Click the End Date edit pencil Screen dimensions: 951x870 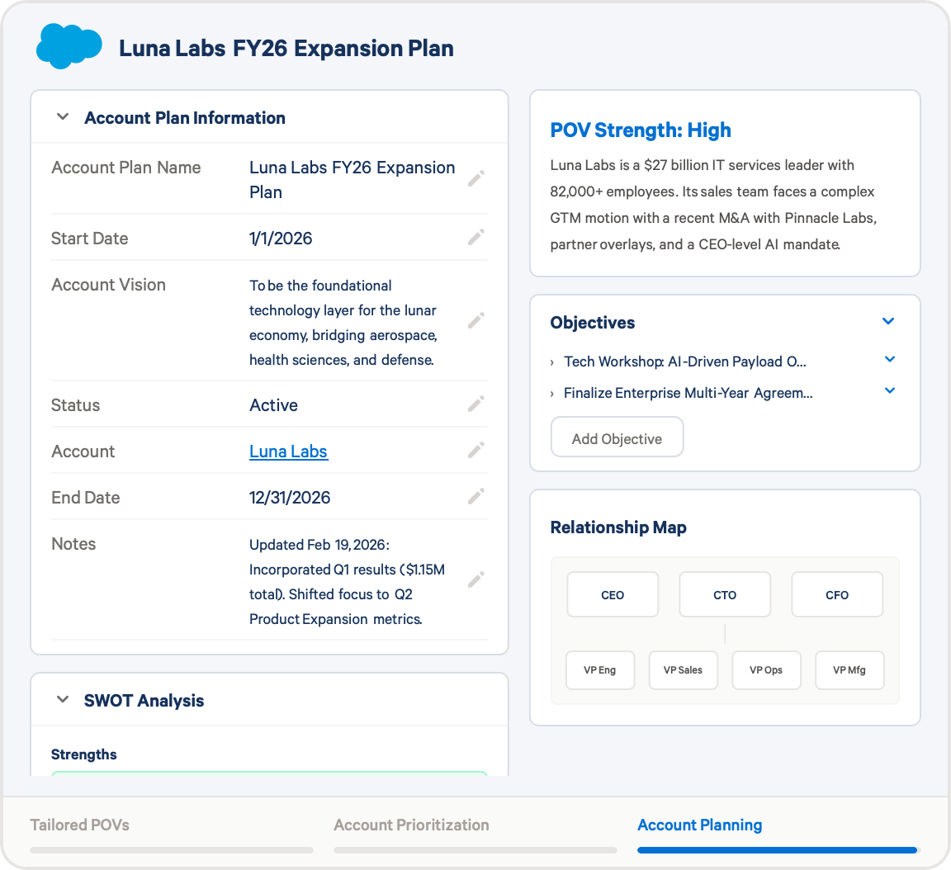click(475, 497)
